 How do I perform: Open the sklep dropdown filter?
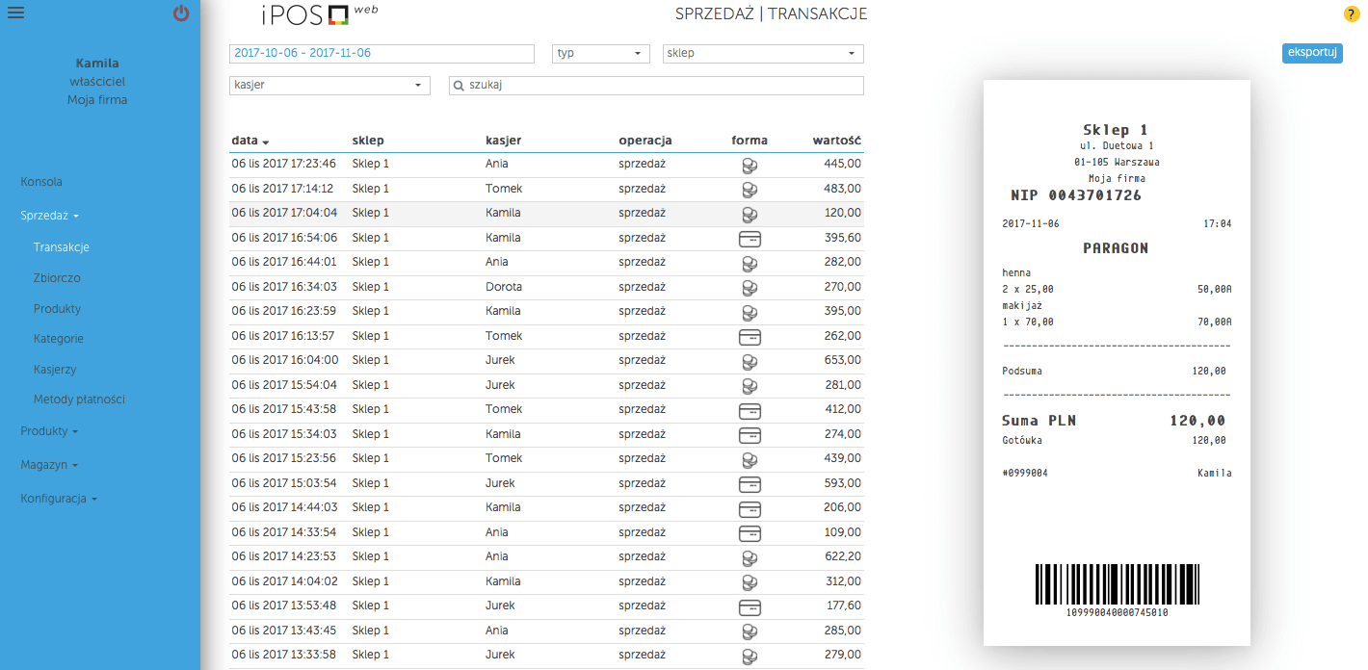point(763,54)
